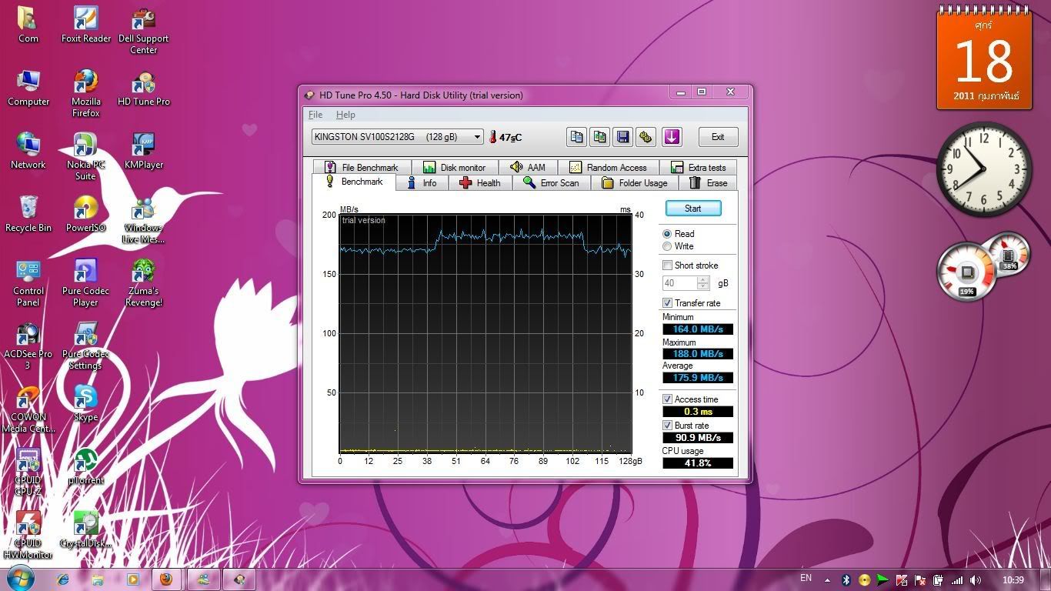Open the KINGSTON SV100S2128G drive dropdown
The image size is (1051, 591).
(x=397, y=137)
